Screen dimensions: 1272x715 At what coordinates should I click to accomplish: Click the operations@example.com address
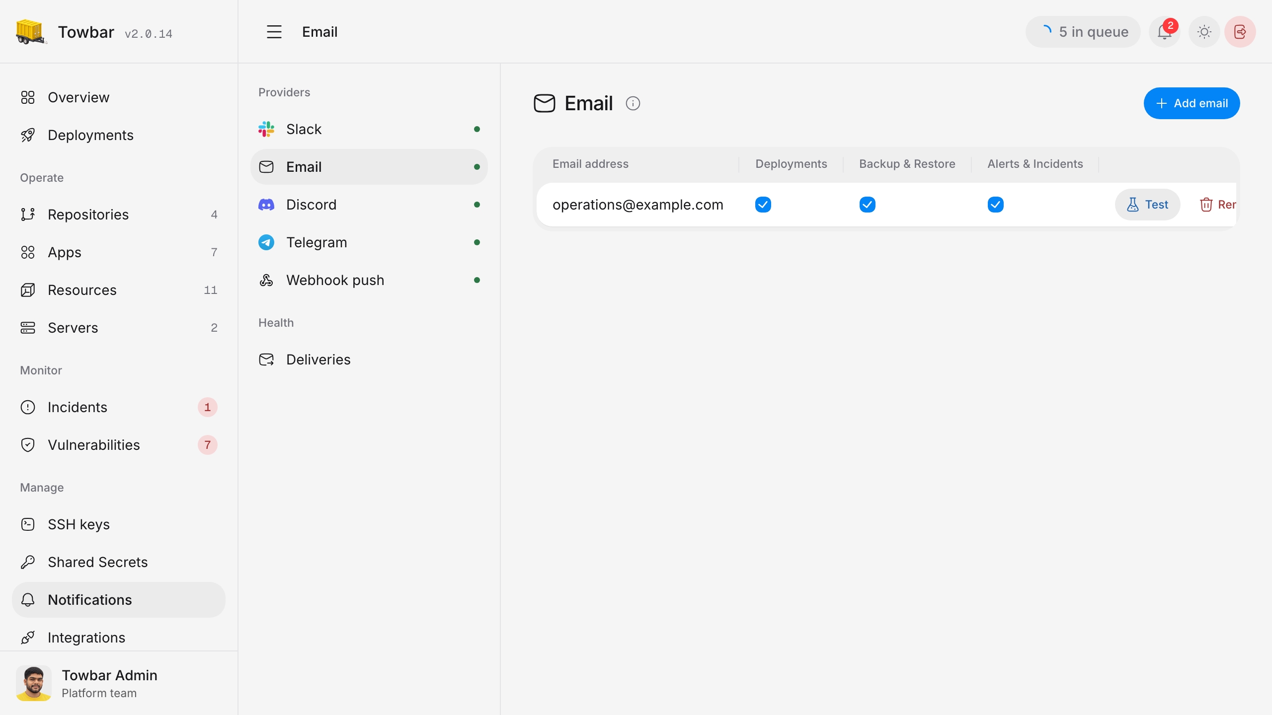click(x=637, y=205)
